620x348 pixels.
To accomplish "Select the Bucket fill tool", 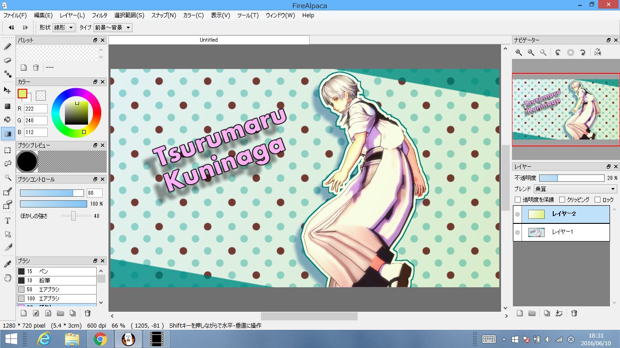I will (x=7, y=120).
